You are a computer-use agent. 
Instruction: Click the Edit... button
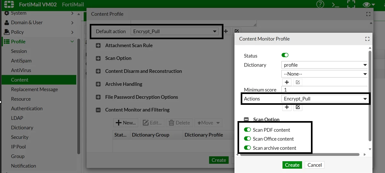(x=152, y=123)
